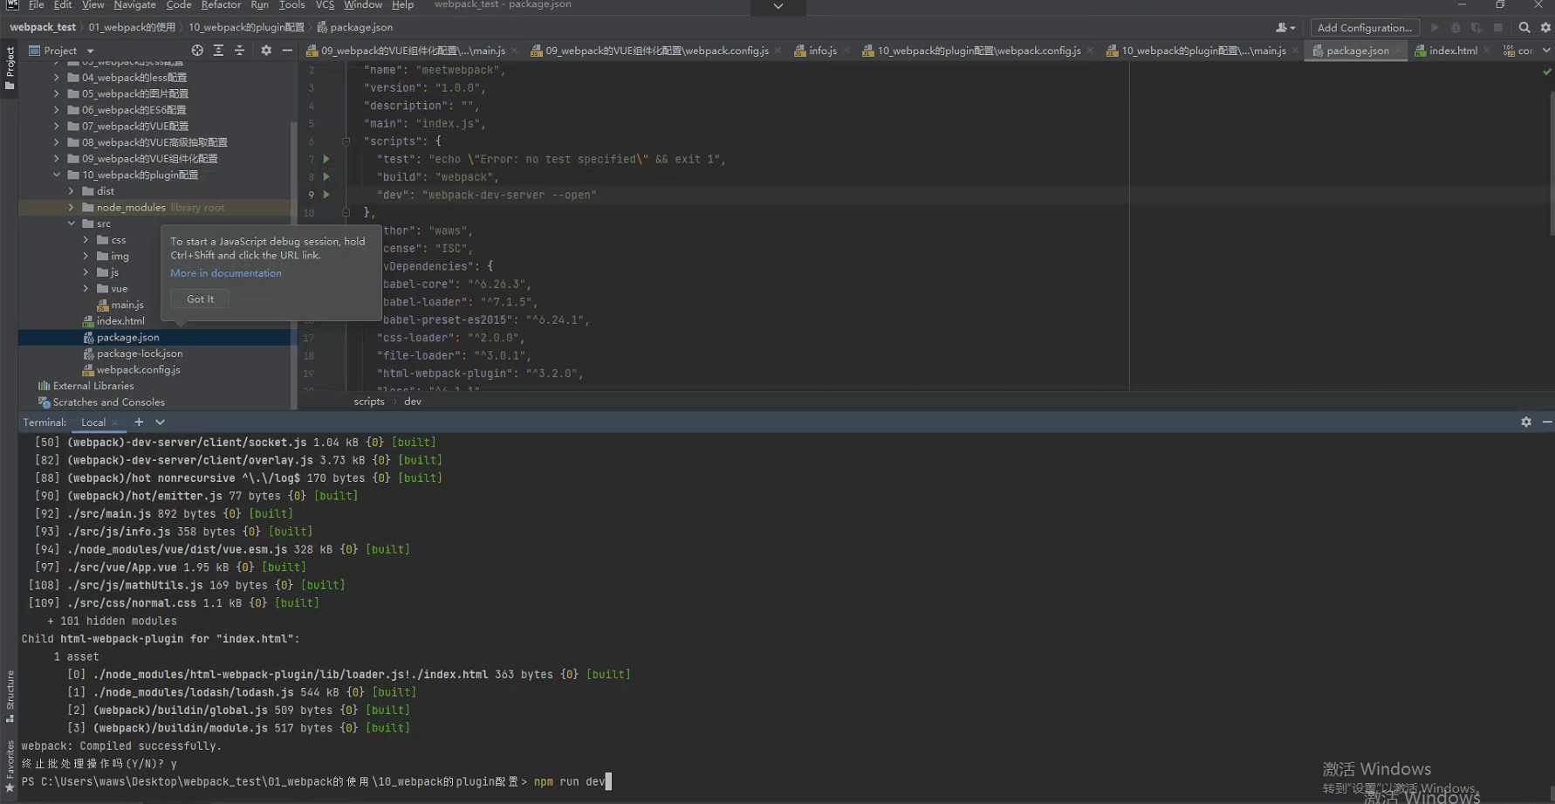The height and width of the screenshot is (804, 1555).
Task: Click the 01_webpack的使用 navigation bar crumb
Action: coord(132,27)
